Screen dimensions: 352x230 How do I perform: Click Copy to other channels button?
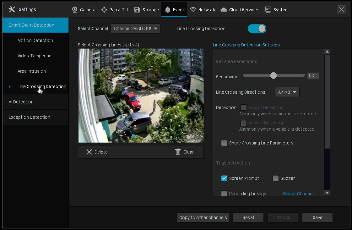coord(203,217)
